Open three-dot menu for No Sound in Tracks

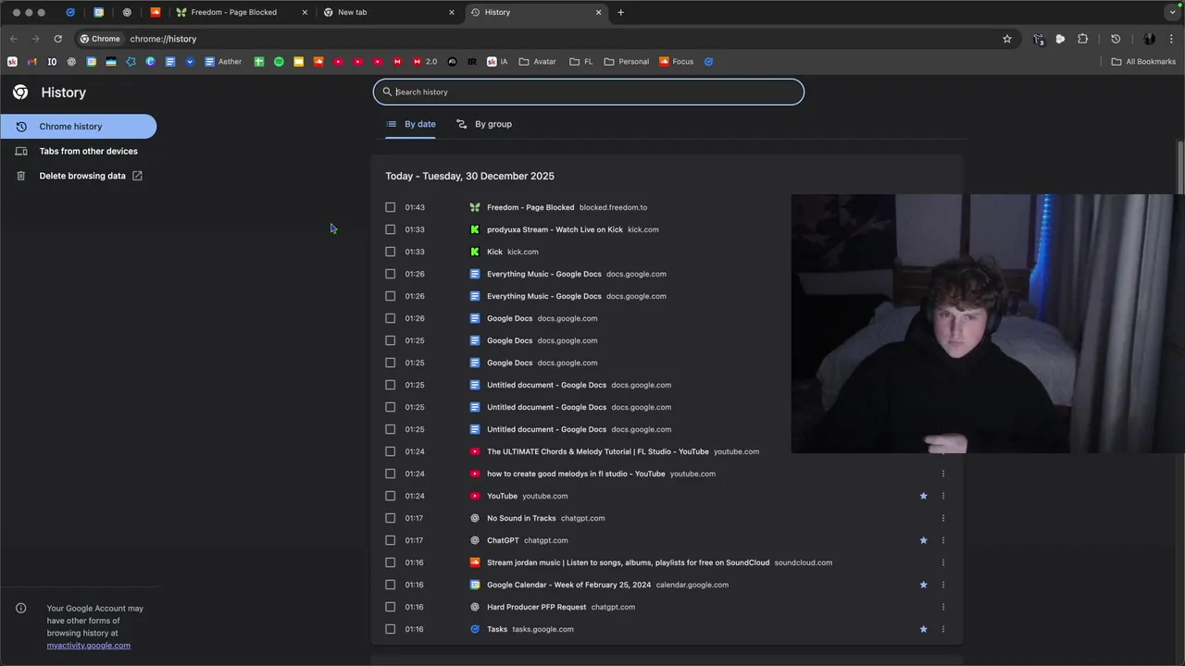tap(943, 518)
